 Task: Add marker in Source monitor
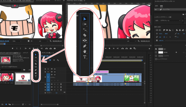[x=13, y=48]
